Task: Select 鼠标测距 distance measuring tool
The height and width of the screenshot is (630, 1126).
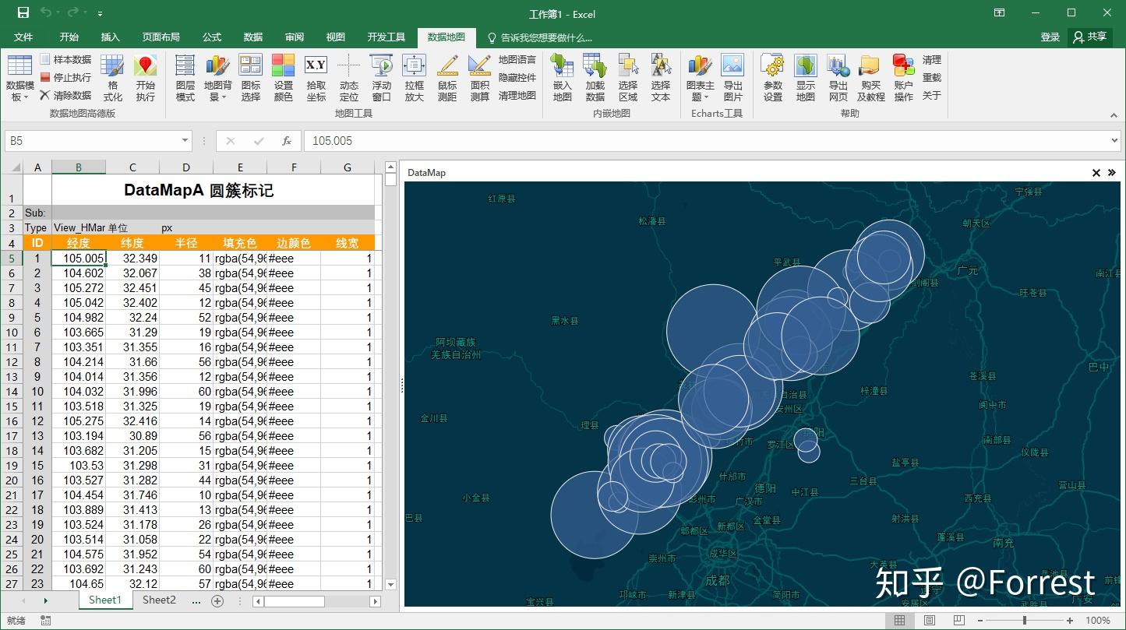Action: point(447,78)
